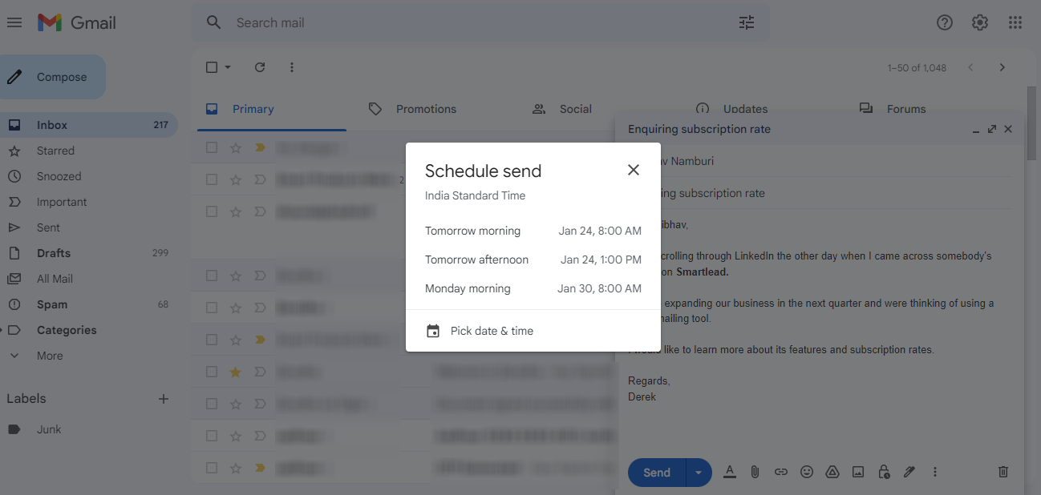Image resolution: width=1041 pixels, height=495 pixels.
Task: Star the email in the starred row
Action: pos(233,371)
